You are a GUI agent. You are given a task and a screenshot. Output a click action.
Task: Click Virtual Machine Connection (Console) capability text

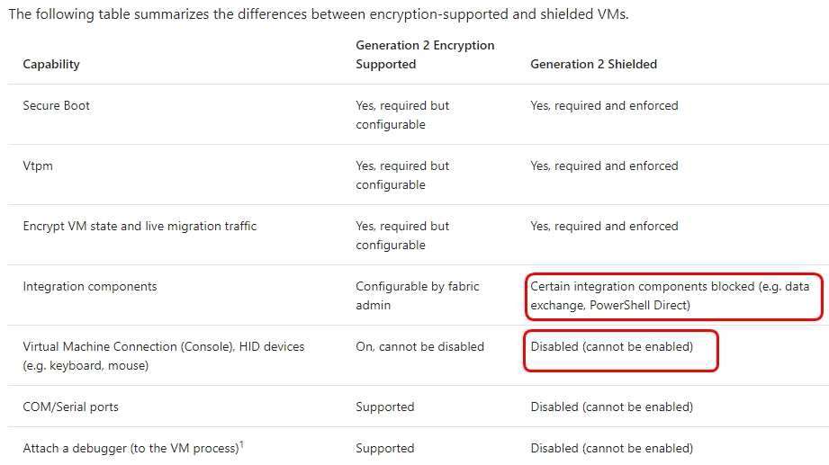164,355
